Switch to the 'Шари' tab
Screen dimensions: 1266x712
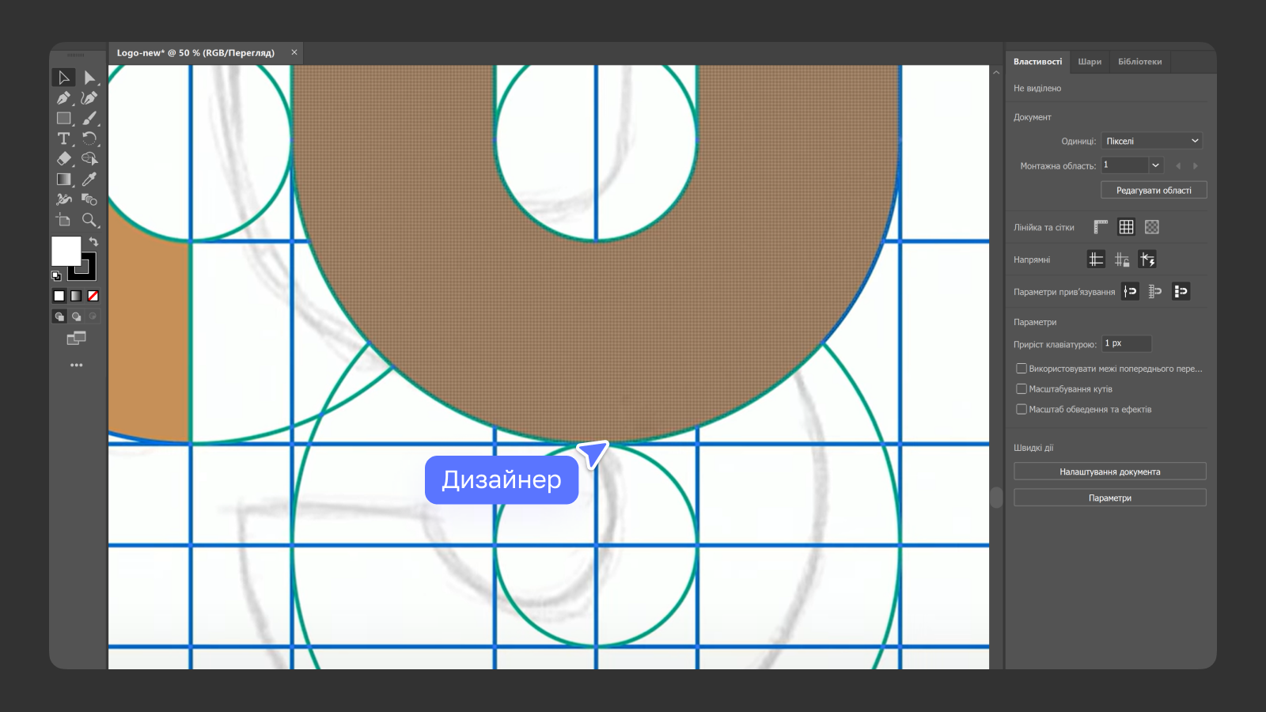1090,62
